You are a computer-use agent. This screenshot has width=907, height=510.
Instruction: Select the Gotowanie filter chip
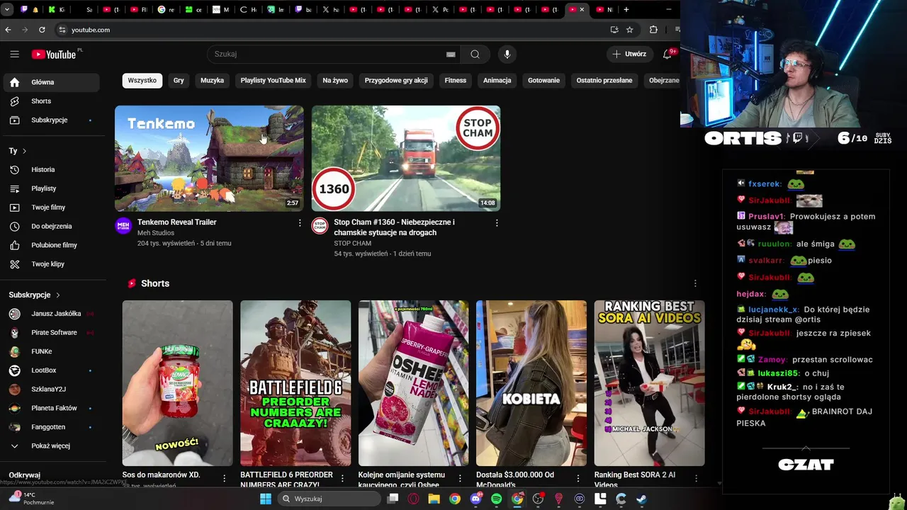[x=543, y=80]
